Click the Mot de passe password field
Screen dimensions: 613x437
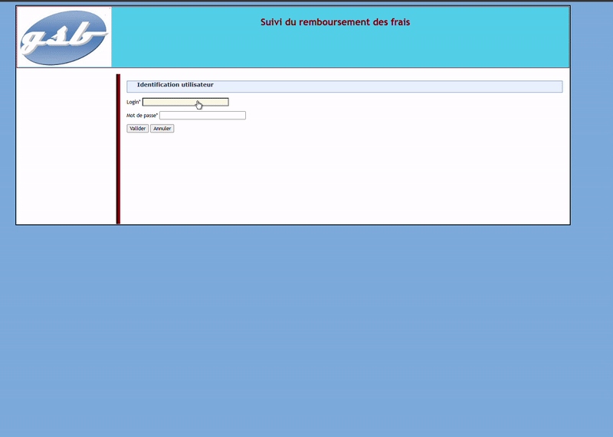pos(202,116)
